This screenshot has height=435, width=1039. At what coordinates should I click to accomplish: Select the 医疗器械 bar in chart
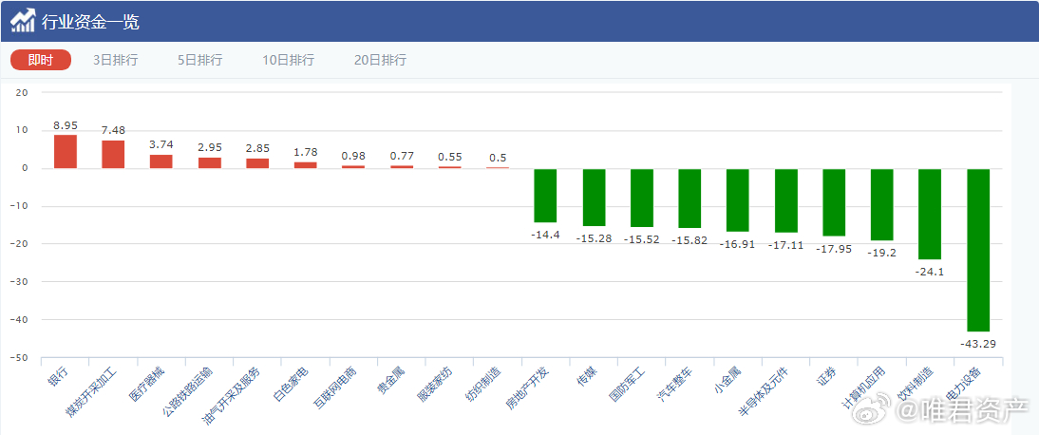point(161,161)
